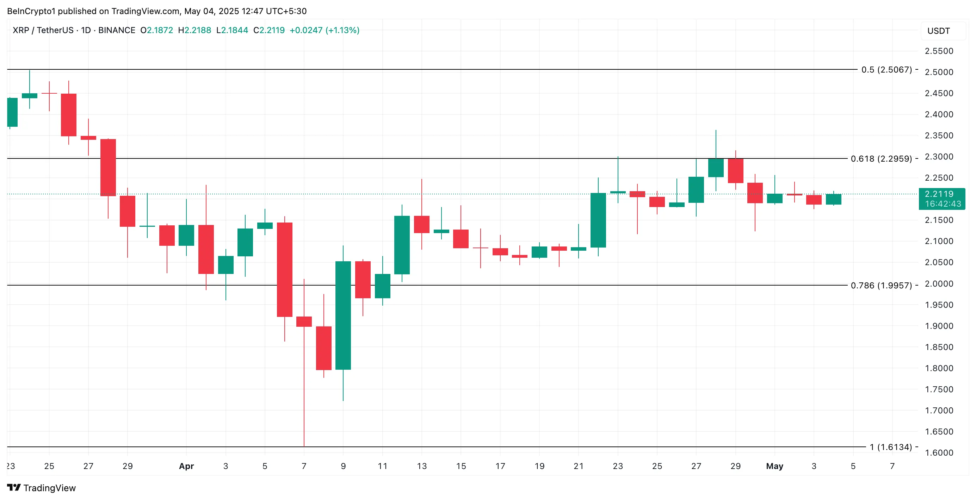Screen dimensions: 976x500
Task: Select the 0.786 (1.9957) Fibonacci level label
Action: pyautogui.click(x=881, y=286)
